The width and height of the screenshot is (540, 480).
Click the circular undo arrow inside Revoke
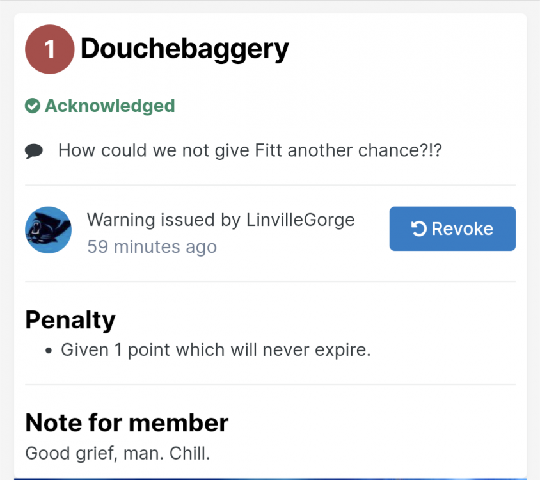[419, 228]
